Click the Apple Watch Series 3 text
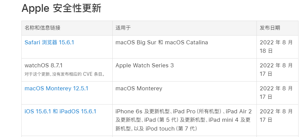The image size is (307, 137). (x=145, y=65)
